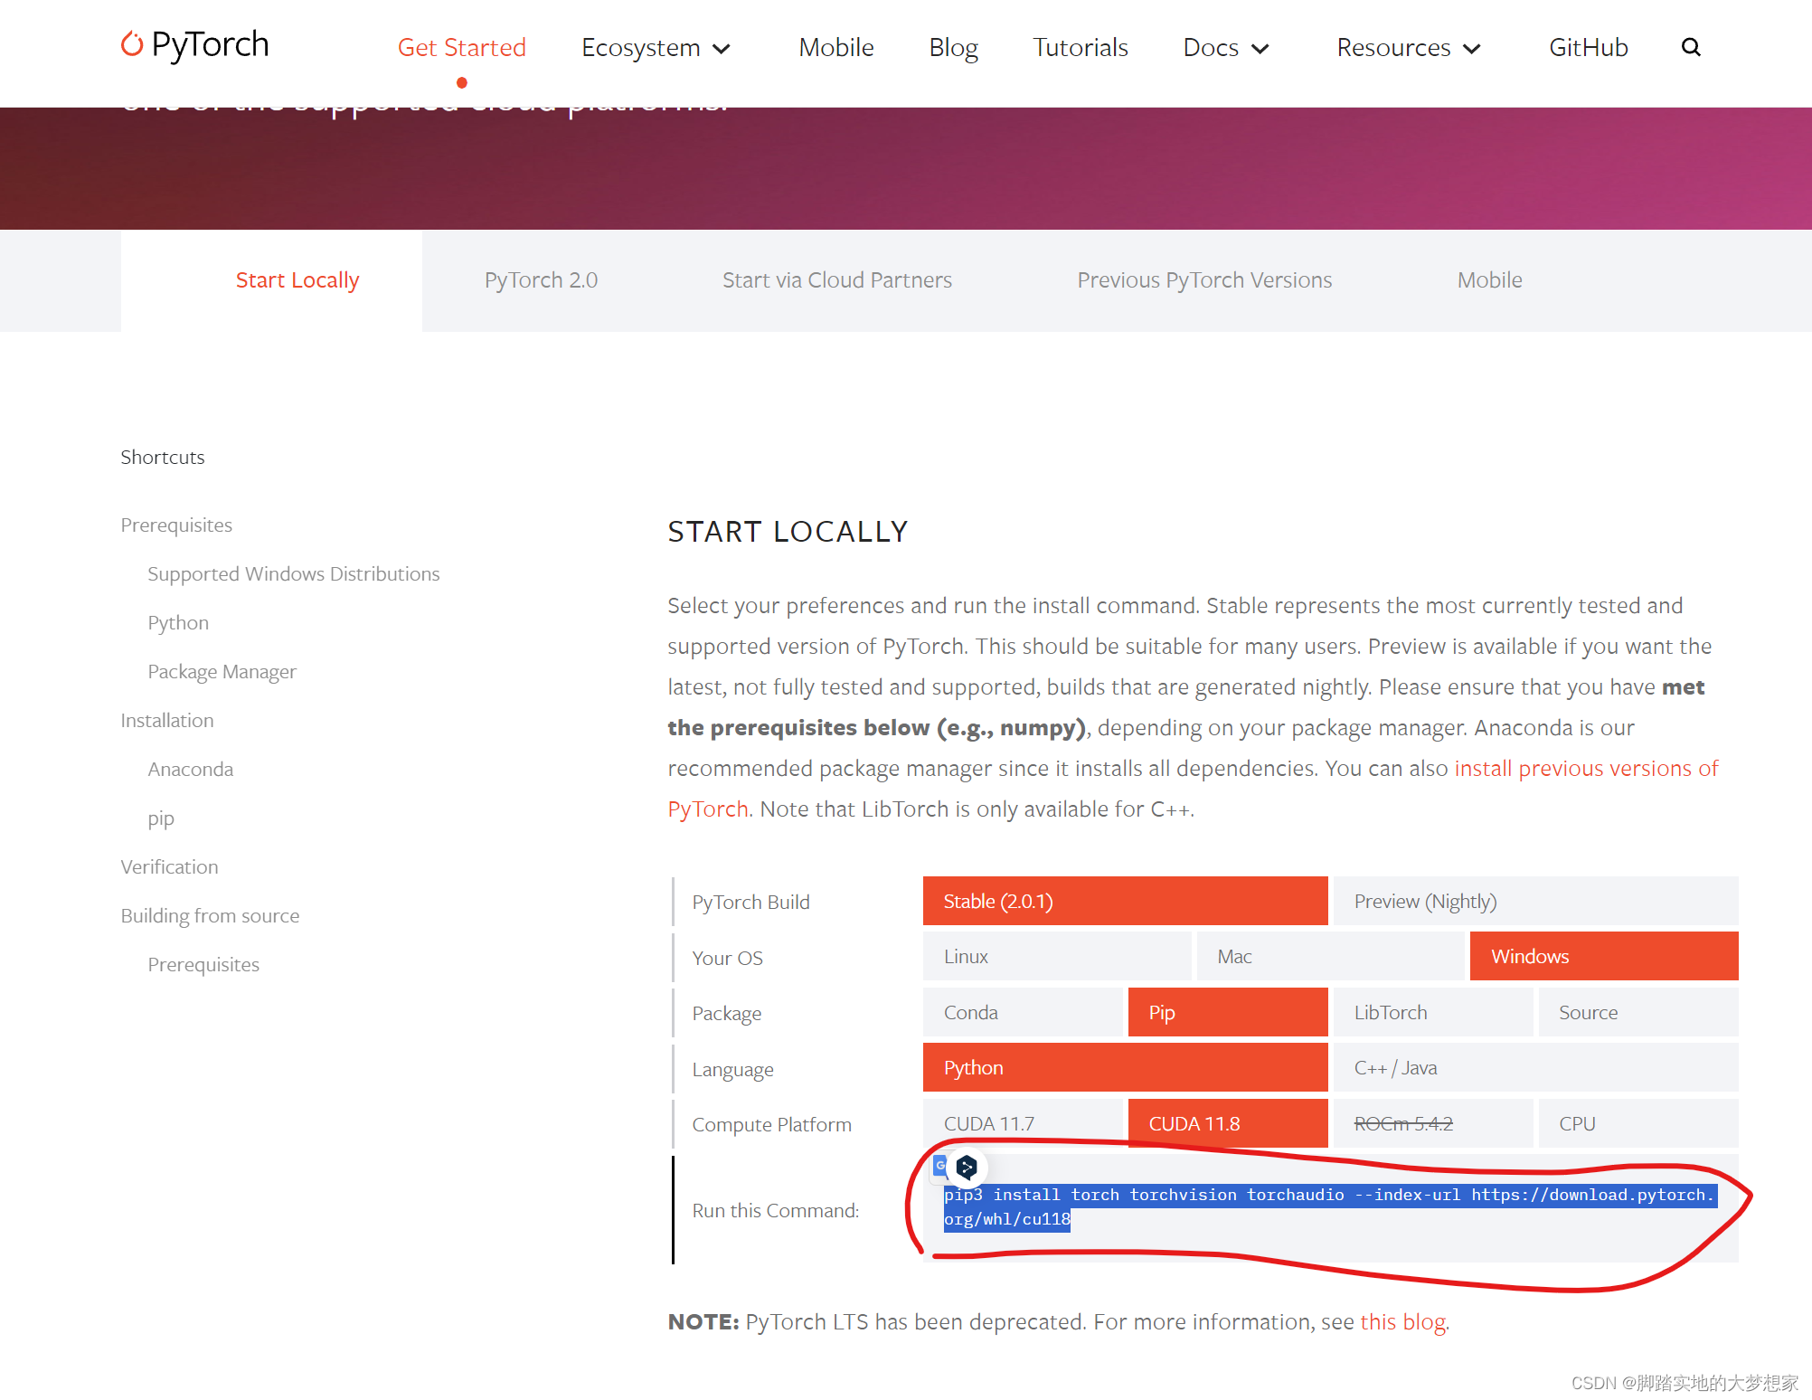The width and height of the screenshot is (1812, 1400).
Task: Select the LibTorch package option
Action: [x=1433, y=1012]
